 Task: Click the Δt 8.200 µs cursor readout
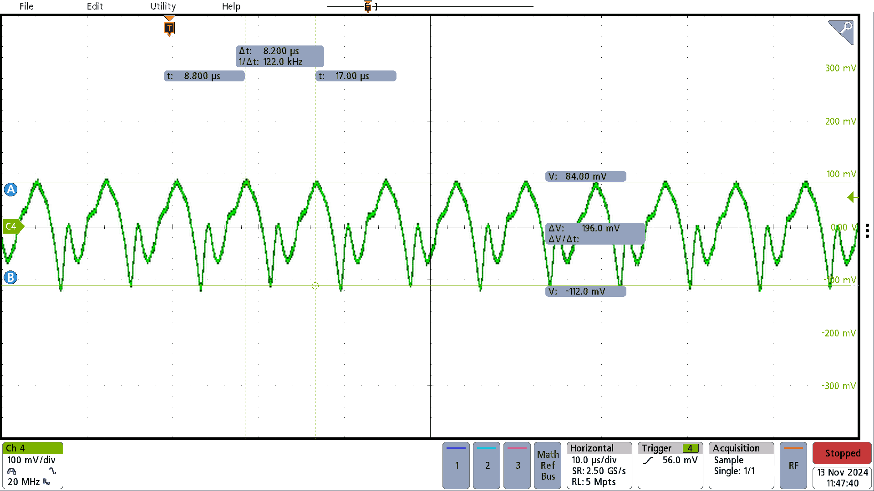click(280, 56)
